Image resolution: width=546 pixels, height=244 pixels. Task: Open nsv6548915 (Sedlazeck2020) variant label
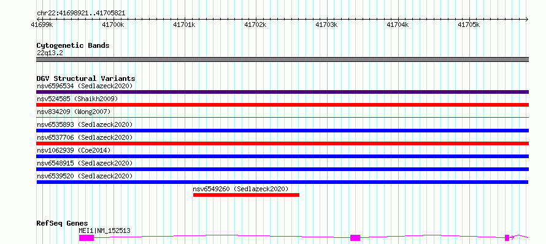click(85, 163)
